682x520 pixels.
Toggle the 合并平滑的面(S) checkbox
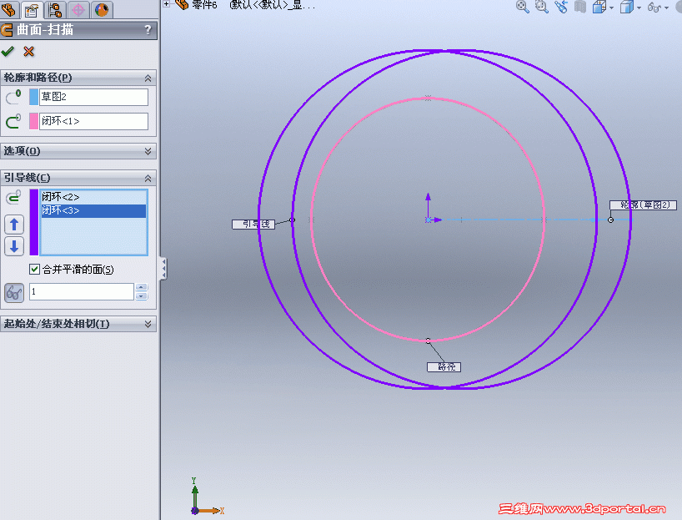click(x=34, y=269)
